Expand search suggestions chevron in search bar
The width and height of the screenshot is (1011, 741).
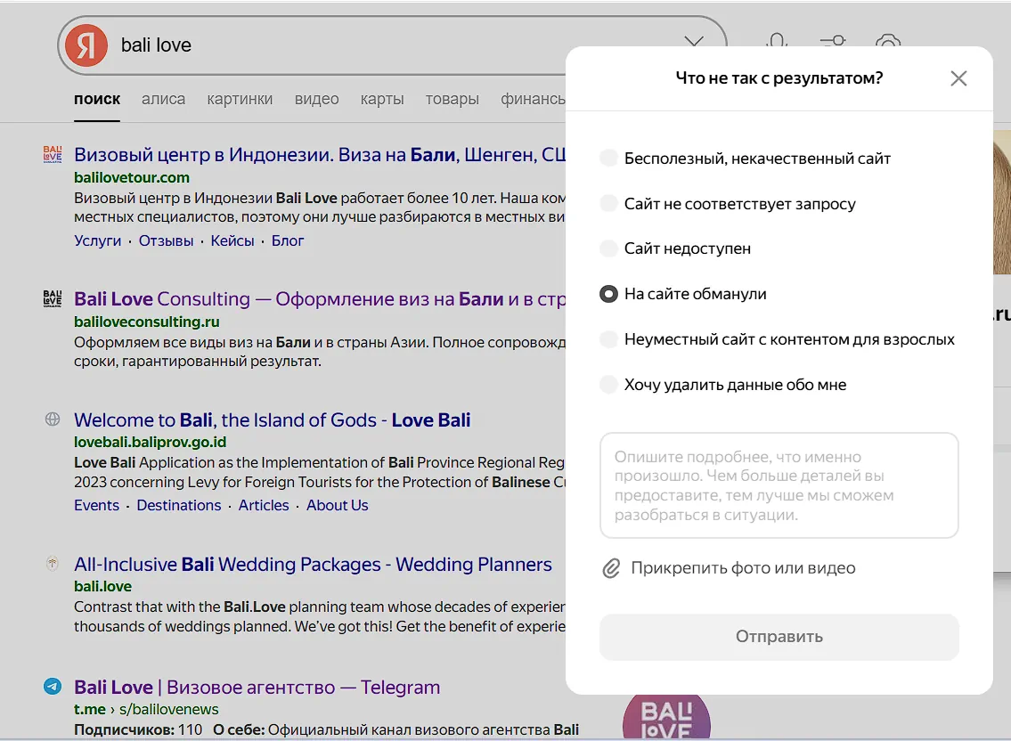tap(694, 41)
